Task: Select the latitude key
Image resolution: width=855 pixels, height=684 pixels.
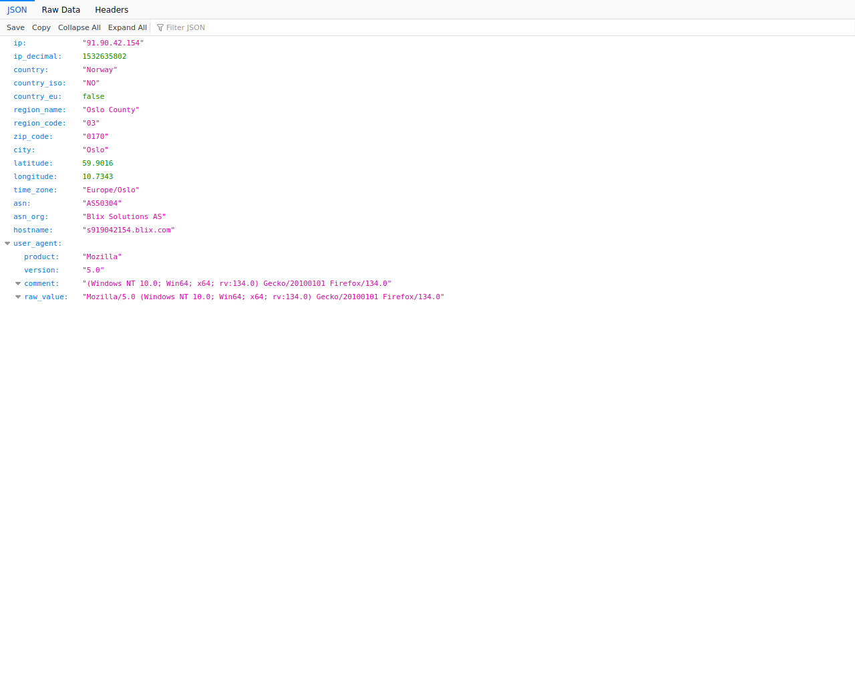Action: 33,164
